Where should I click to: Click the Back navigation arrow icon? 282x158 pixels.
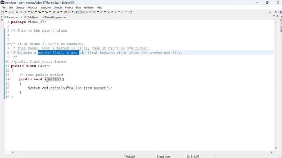115,12
